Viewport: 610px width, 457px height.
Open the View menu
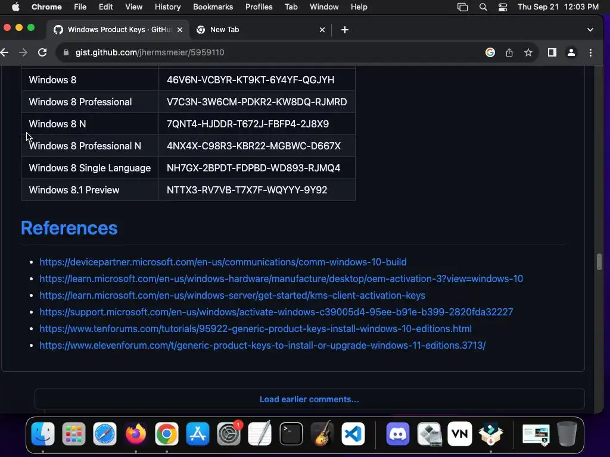pyautogui.click(x=134, y=7)
